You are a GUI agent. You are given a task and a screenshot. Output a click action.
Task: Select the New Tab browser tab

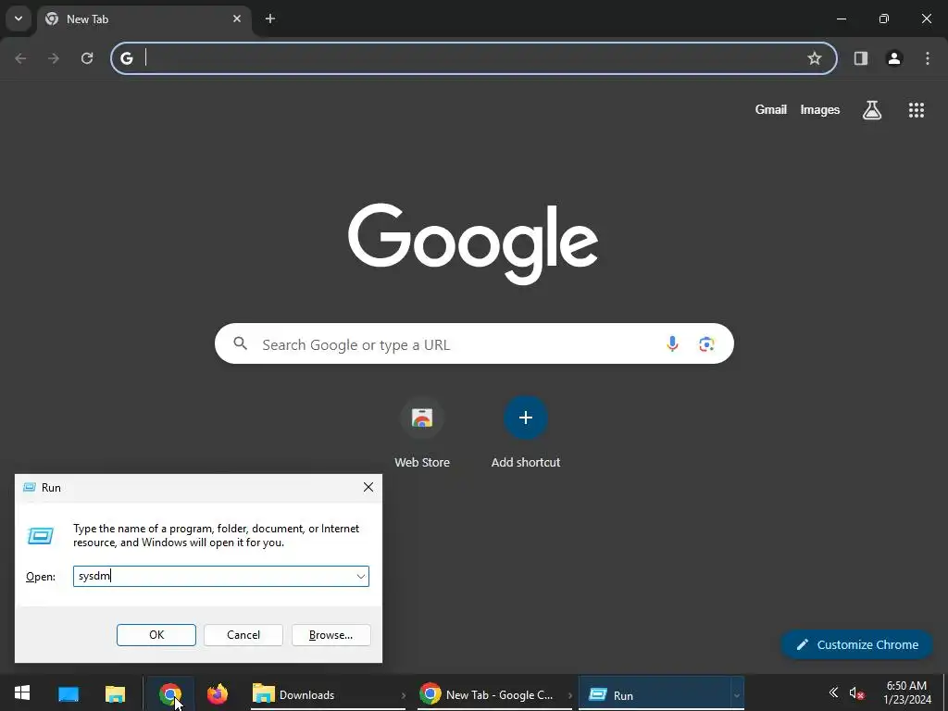tap(143, 19)
